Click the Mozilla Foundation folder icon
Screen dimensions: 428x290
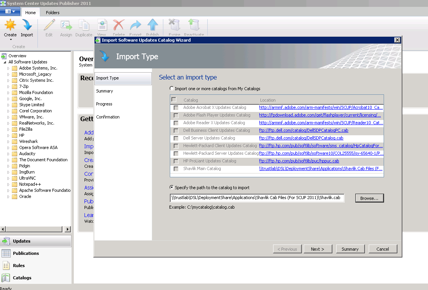tap(15, 93)
